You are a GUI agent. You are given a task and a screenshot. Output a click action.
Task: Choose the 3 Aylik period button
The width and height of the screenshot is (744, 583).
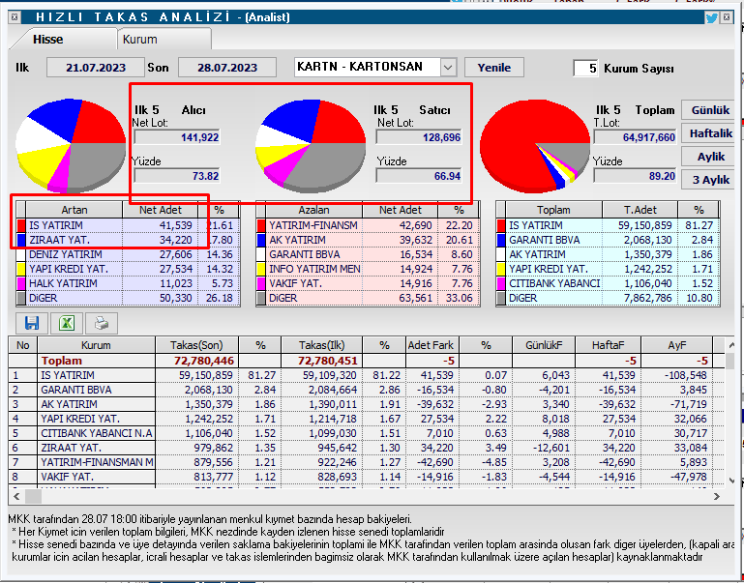tap(710, 180)
